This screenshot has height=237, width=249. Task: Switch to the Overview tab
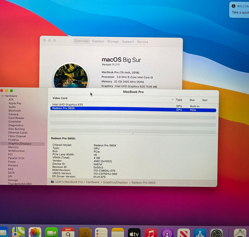(82, 41)
